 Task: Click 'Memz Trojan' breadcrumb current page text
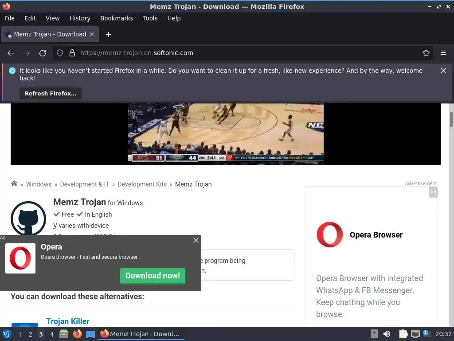point(193,184)
